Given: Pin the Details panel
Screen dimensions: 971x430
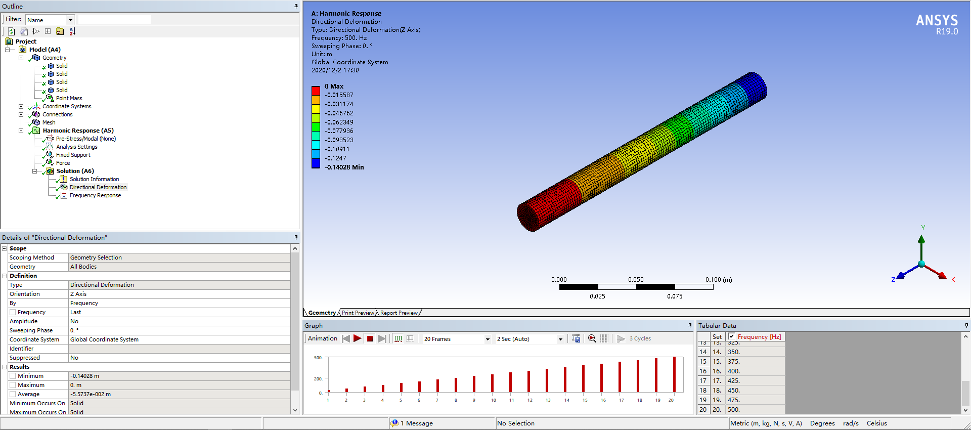Looking at the screenshot, I should 296,237.
